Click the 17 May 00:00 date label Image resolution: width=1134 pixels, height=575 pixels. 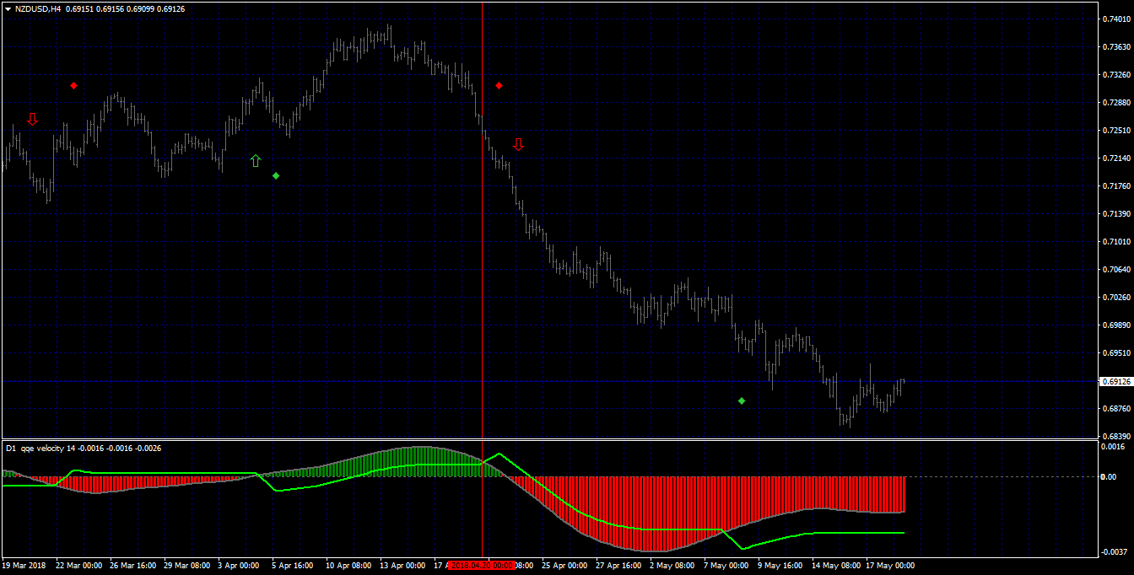(x=889, y=565)
